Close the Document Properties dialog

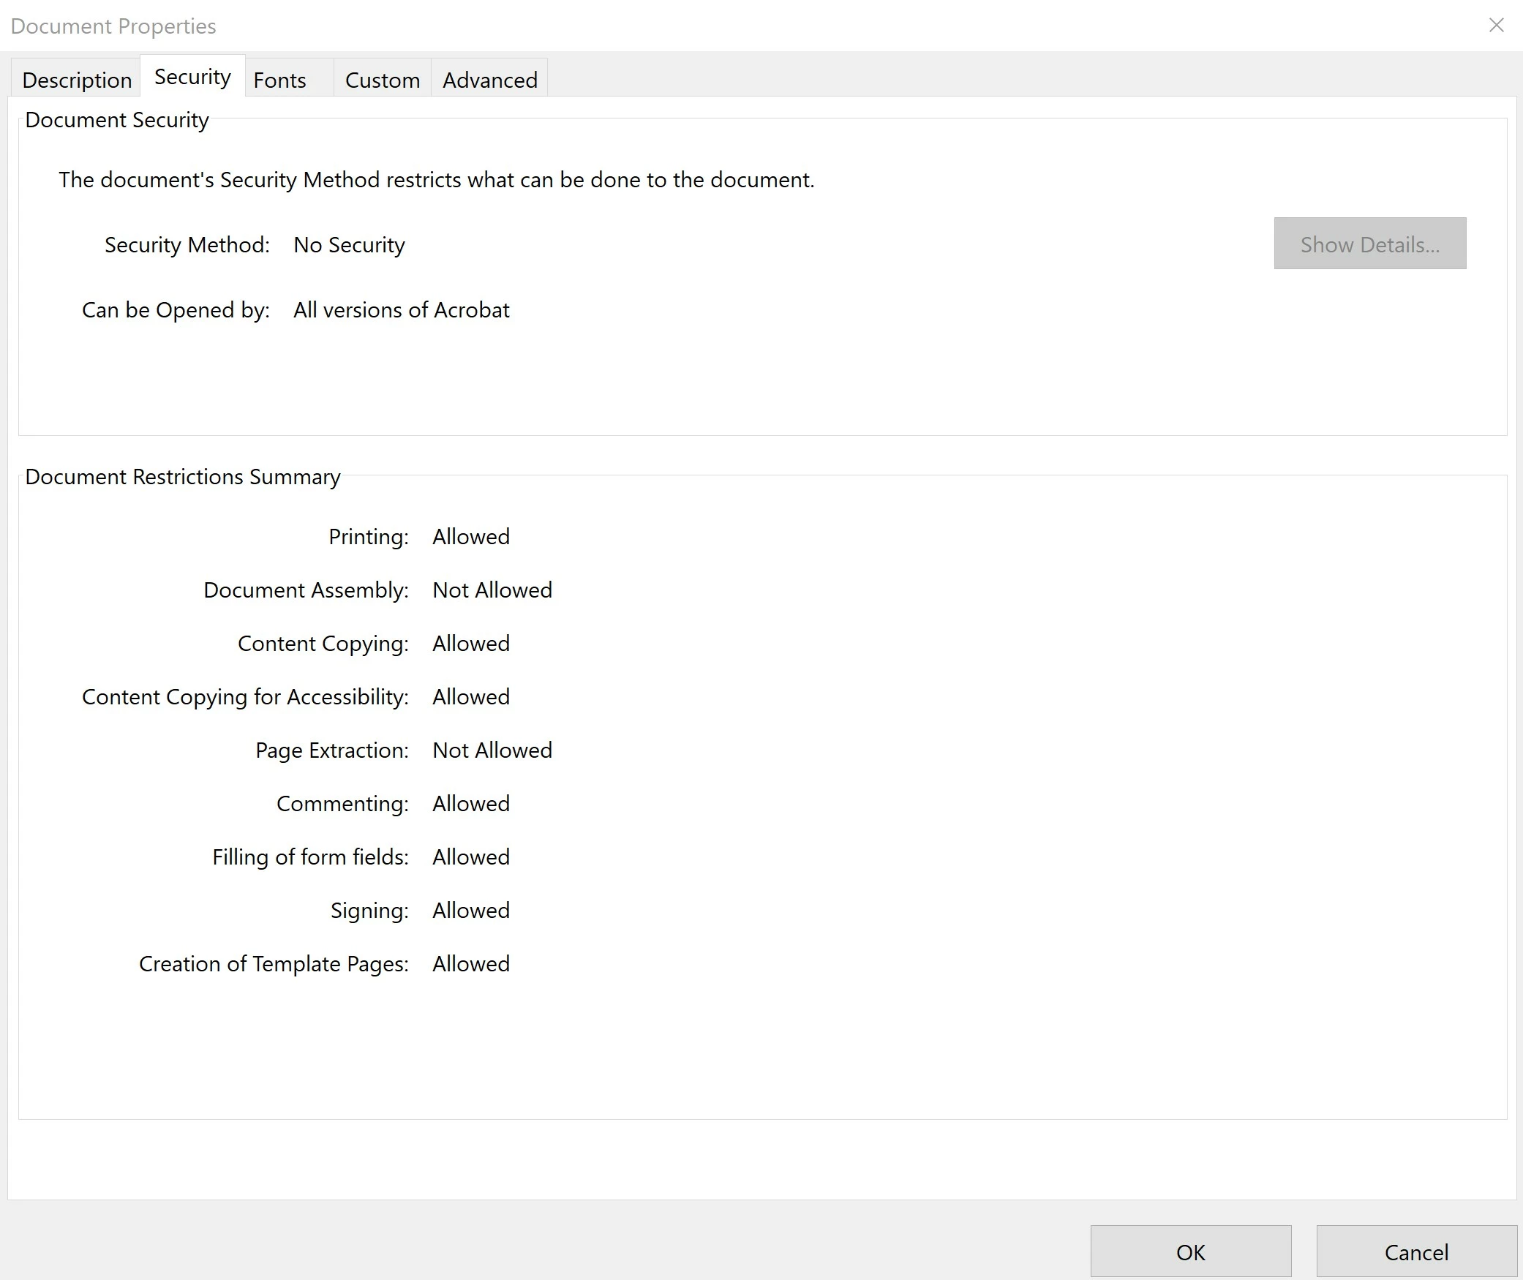[1496, 26]
